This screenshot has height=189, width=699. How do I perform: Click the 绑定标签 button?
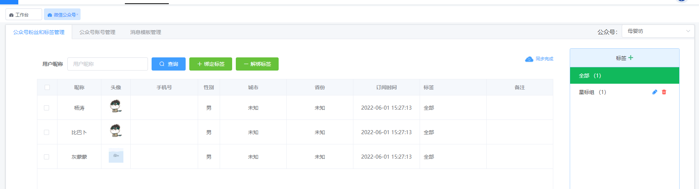211,64
